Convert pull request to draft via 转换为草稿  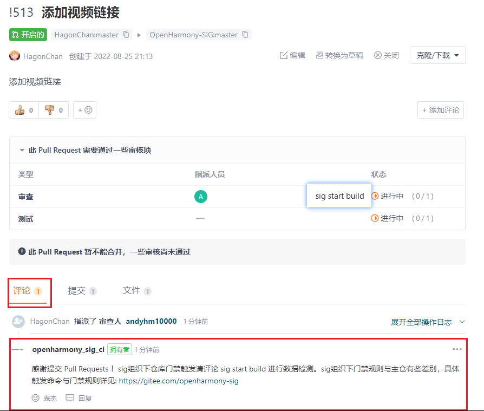click(x=339, y=55)
